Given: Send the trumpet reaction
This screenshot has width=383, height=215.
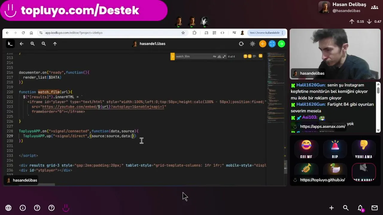Looking at the screenshot, I should pos(306,169).
